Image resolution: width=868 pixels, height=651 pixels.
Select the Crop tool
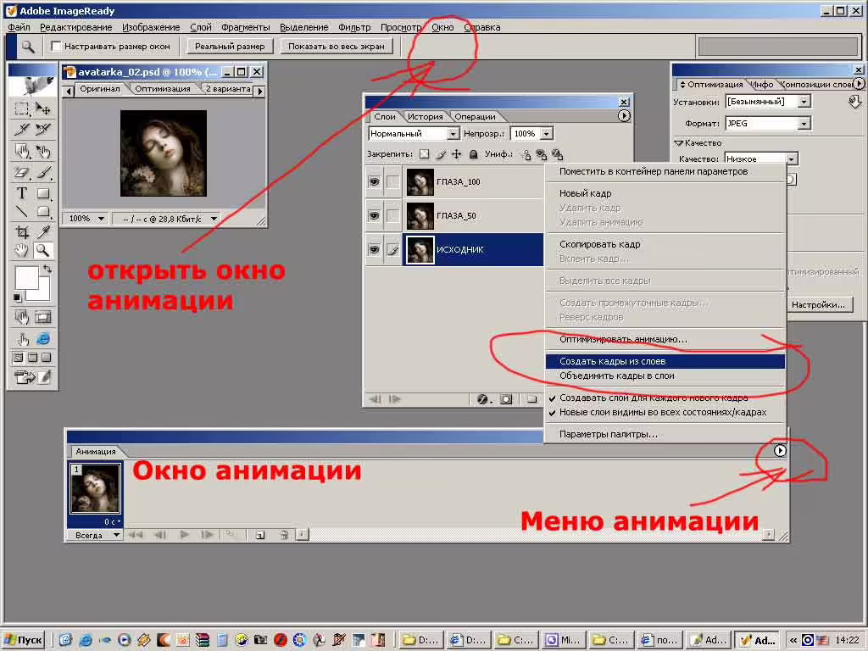click(21, 231)
